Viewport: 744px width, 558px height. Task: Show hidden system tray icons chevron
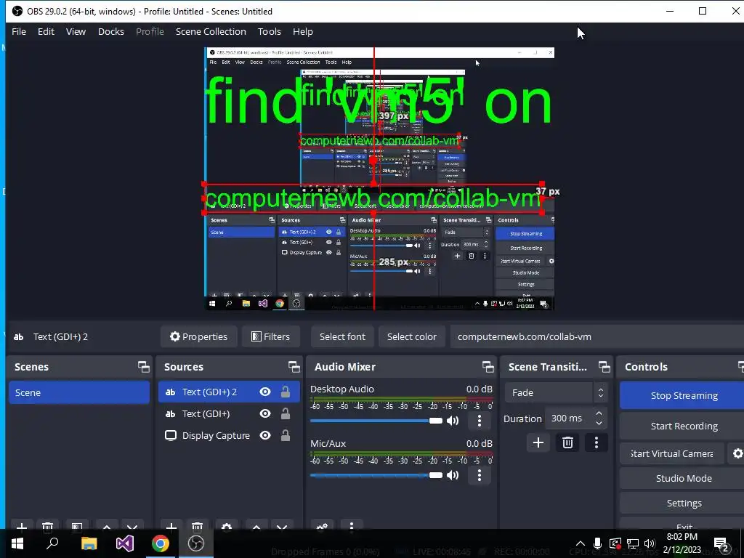click(x=581, y=543)
